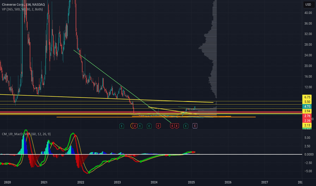Click the red earnings marker overlapping the orange circle
The width and height of the screenshot is (316, 186).
point(135,126)
